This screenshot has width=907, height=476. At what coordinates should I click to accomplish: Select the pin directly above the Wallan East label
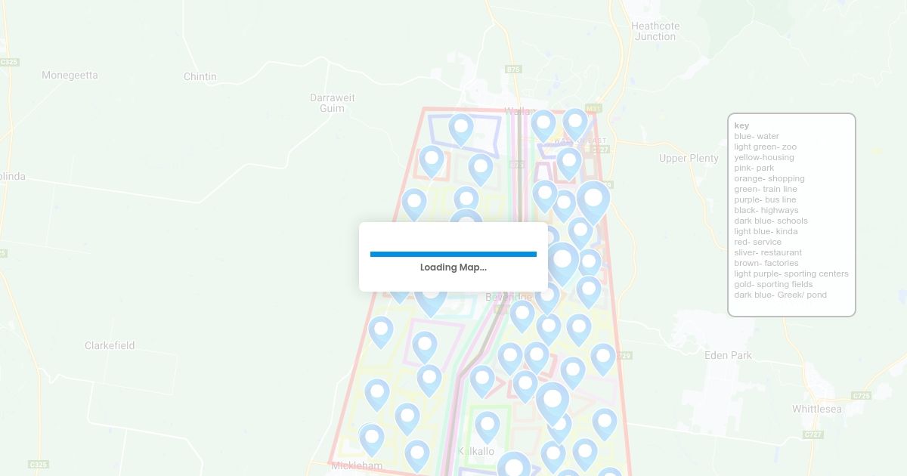pos(575,124)
